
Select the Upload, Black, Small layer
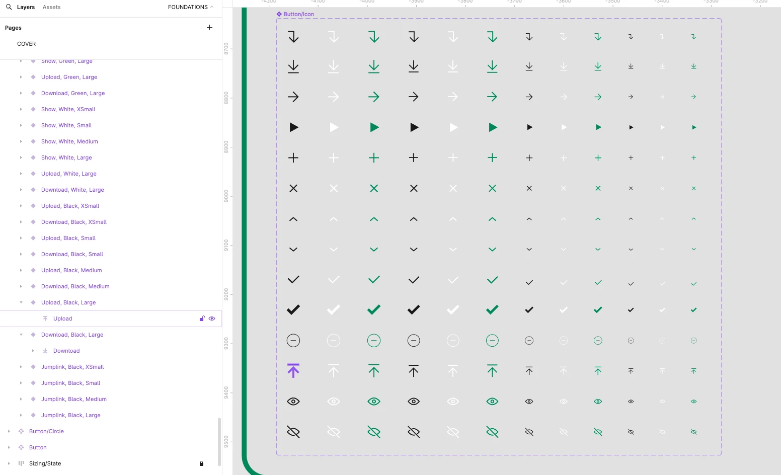point(68,238)
